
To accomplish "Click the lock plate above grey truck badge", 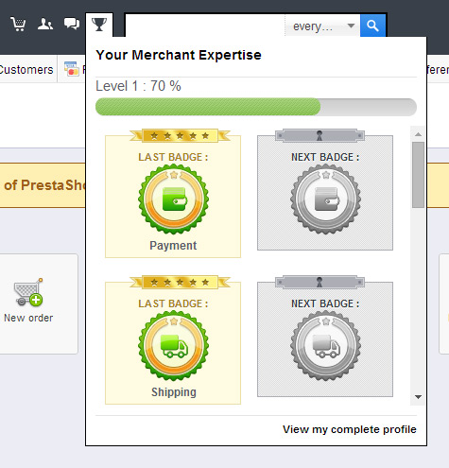I will (319, 283).
